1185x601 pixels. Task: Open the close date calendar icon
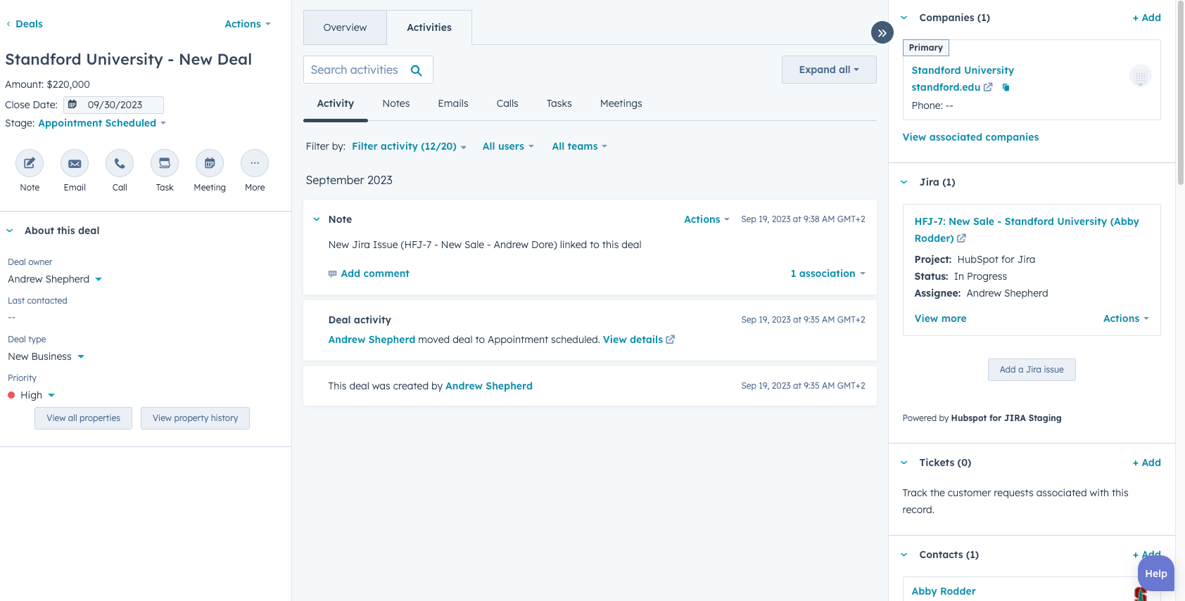[72, 104]
